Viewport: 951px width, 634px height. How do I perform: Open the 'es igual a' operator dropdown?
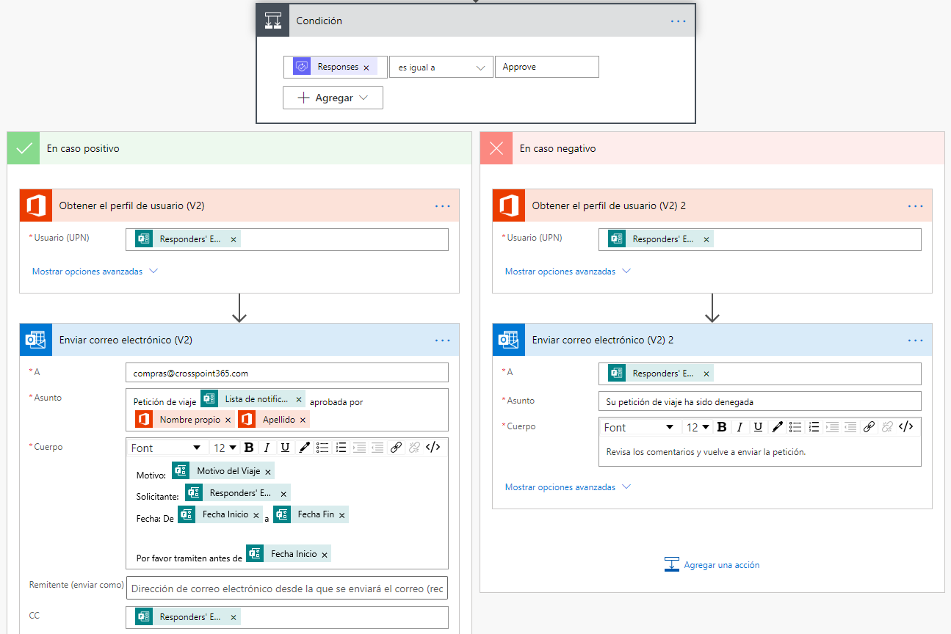pos(441,67)
